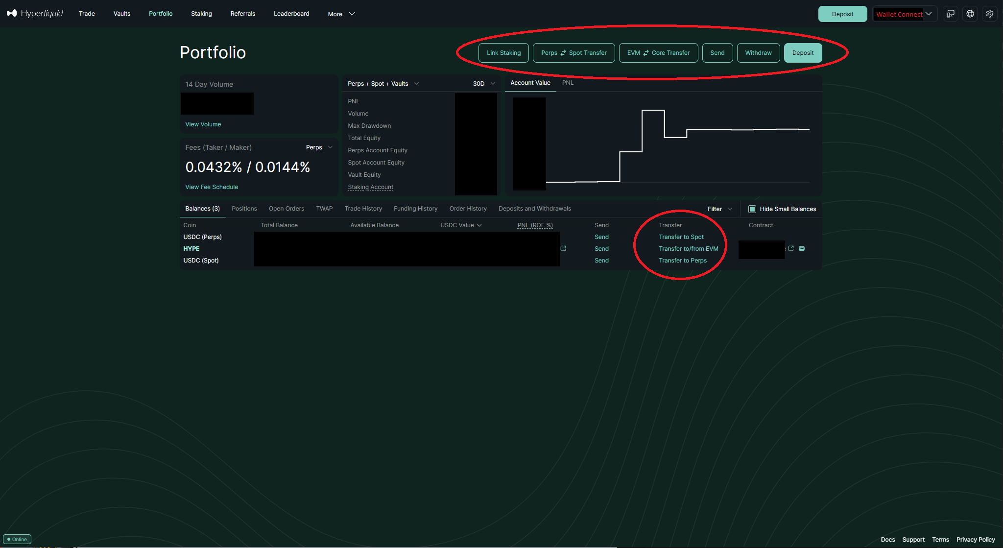The image size is (1003, 548).
Task: Open HYPE contract external link icon
Action: coord(791,248)
